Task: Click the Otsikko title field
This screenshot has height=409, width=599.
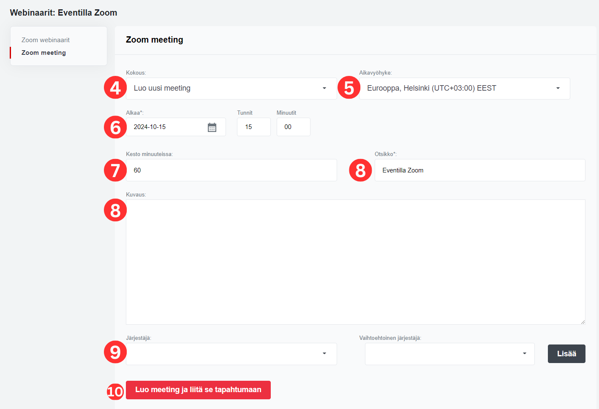Action: 480,170
